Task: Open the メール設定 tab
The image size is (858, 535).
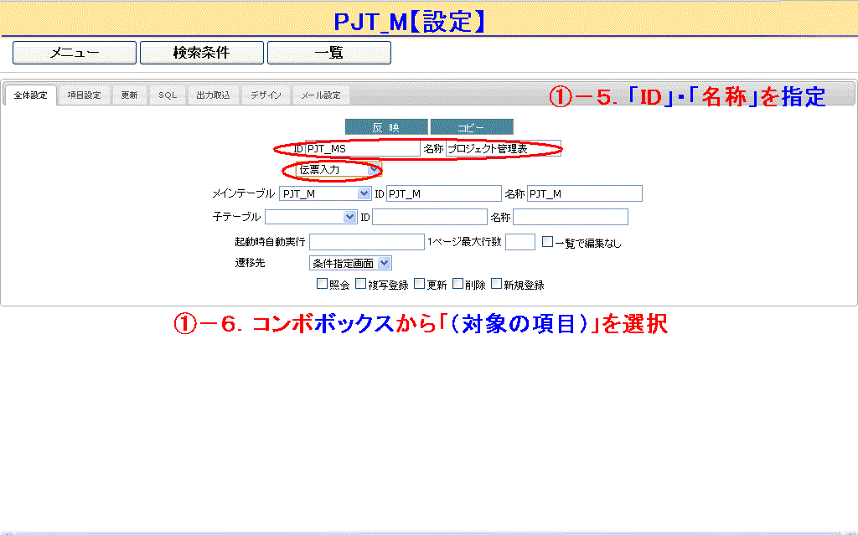Action: tap(321, 95)
